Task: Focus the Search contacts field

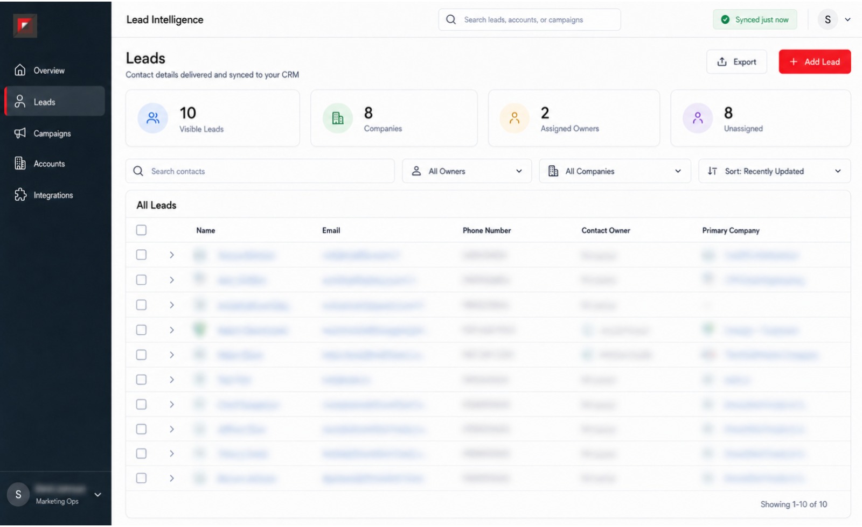Action: click(260, 171)
